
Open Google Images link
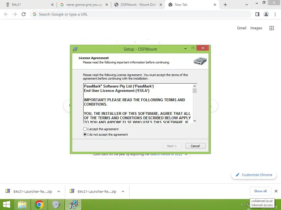click(x=256, y=28)
